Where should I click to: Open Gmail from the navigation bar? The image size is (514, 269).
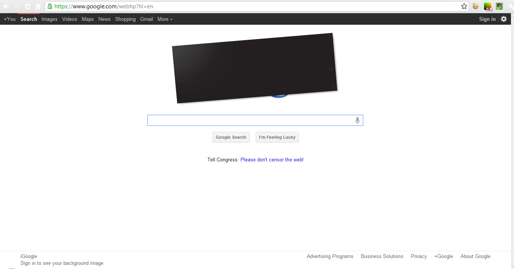pos(146,19)
